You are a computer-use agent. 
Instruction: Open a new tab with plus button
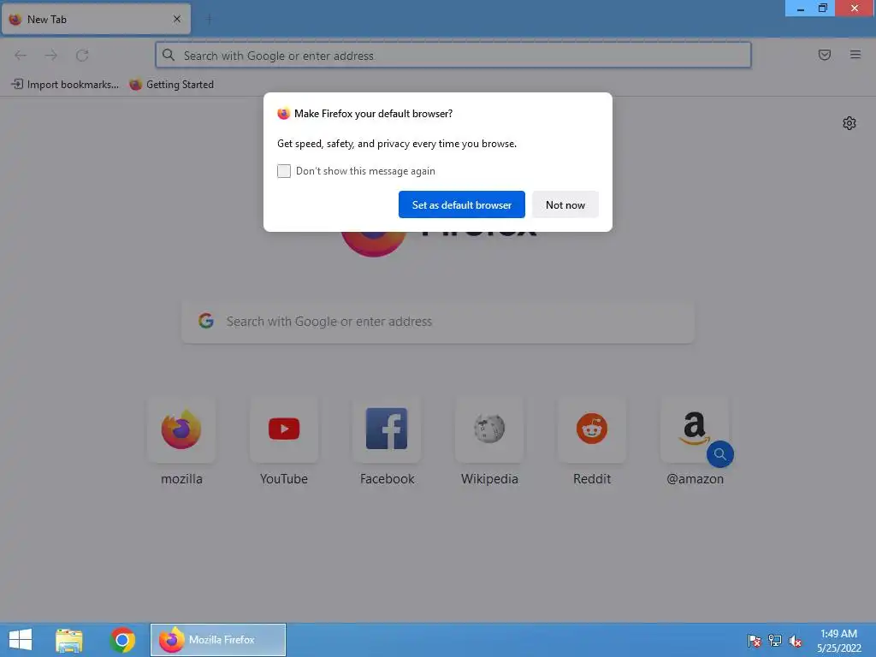pos(209,20)
